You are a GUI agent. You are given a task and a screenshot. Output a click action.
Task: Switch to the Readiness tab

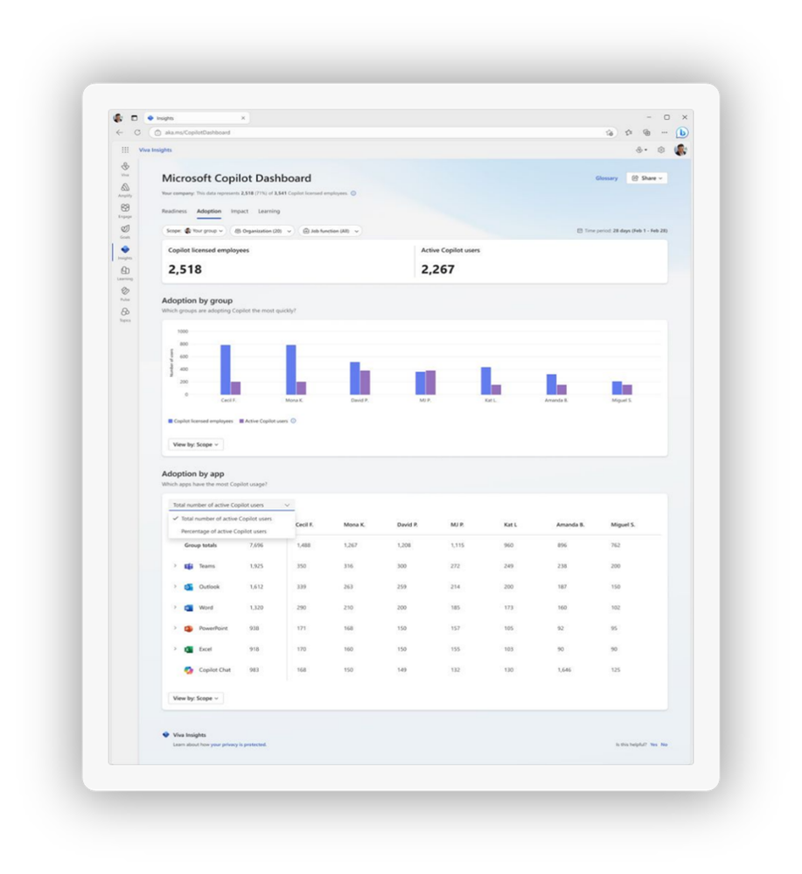tap(174, 211)
